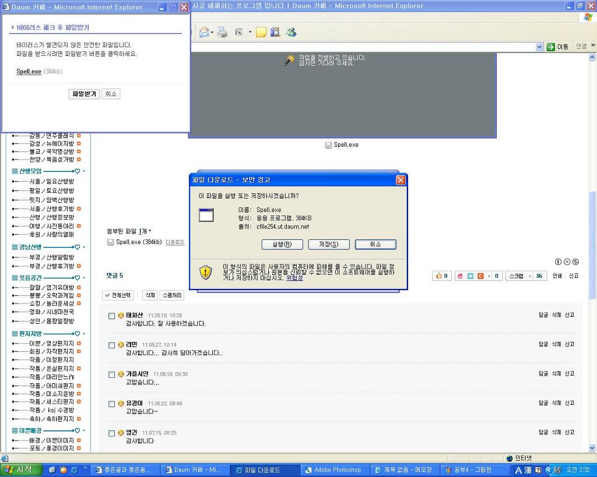Click the CC attribution person icon
The width and height of the screenshot is (597, 477).
click(558, 262)
